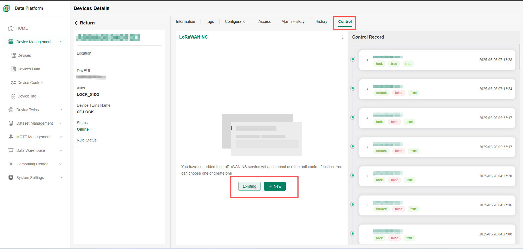Open the Alarm History tab
The width and height of the screenshot is (523, 249).
point(293,21)
